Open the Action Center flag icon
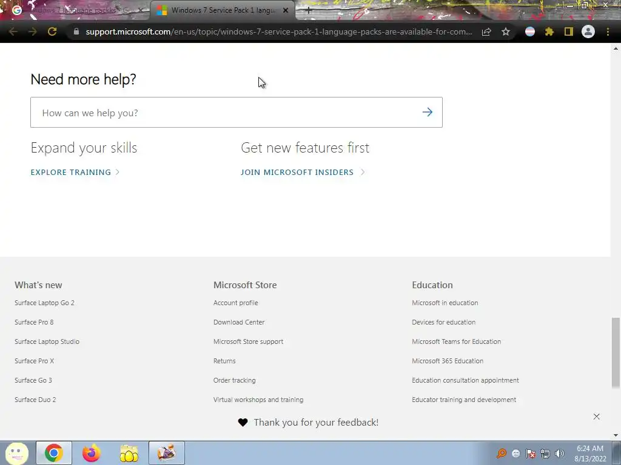 531,453
